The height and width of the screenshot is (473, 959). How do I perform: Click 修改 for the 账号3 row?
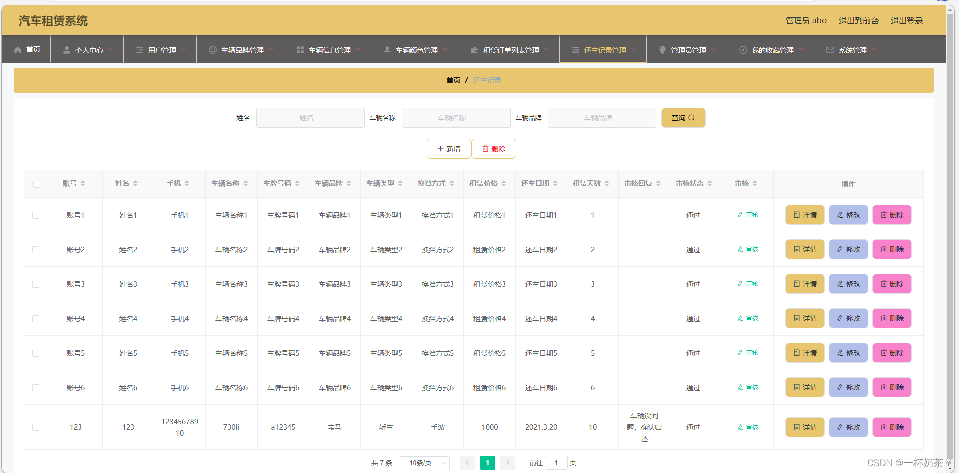coord(848,284)
